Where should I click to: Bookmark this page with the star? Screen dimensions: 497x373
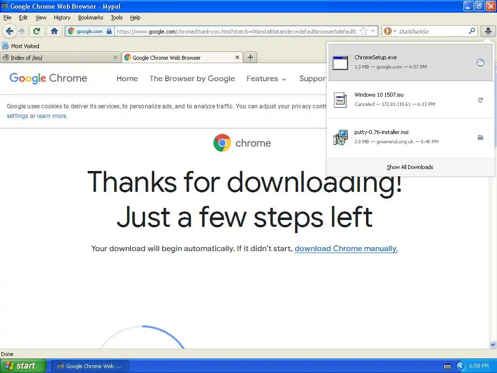364,31
